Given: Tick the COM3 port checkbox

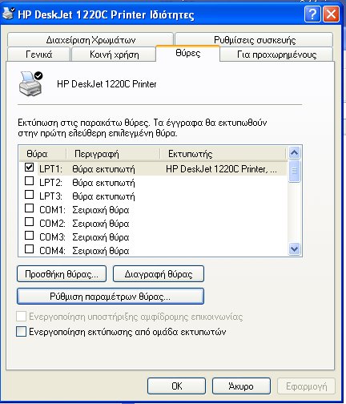Looking at the screenshot, I should (x=29, y=236).
